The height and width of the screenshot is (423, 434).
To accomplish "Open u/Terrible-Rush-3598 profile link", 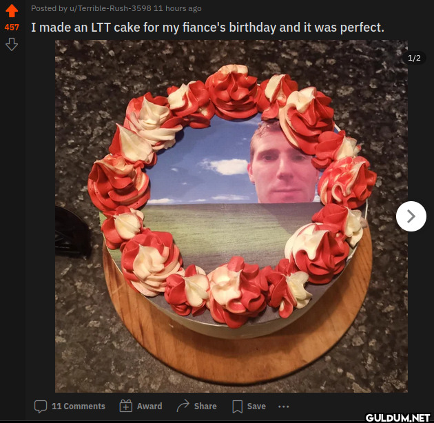I will [x=110, y=8].
